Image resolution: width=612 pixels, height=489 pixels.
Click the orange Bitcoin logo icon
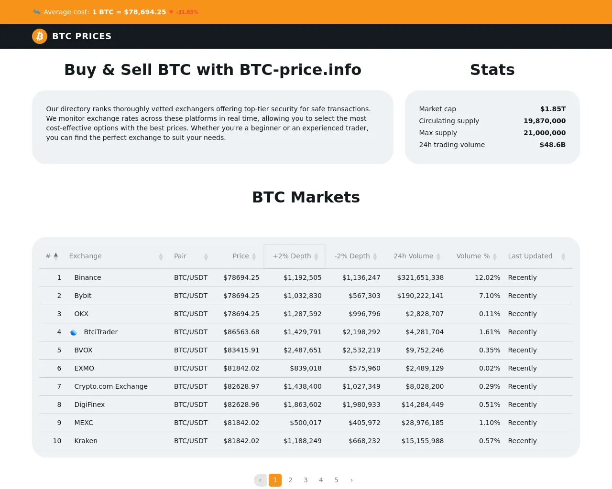(40, 36)
